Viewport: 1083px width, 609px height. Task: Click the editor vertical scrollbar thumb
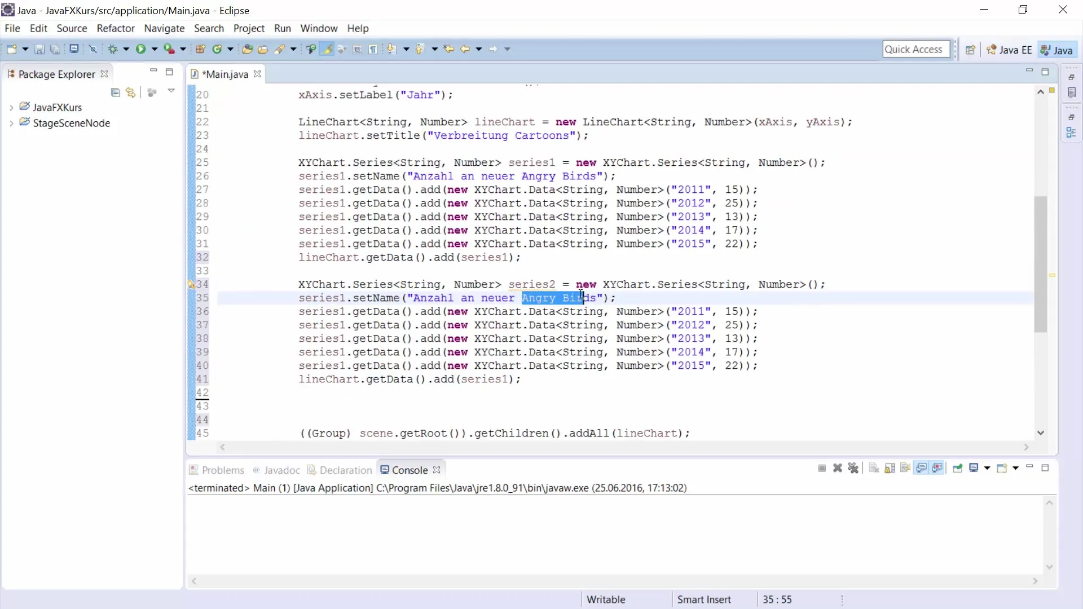click(x=1041, y=264)
